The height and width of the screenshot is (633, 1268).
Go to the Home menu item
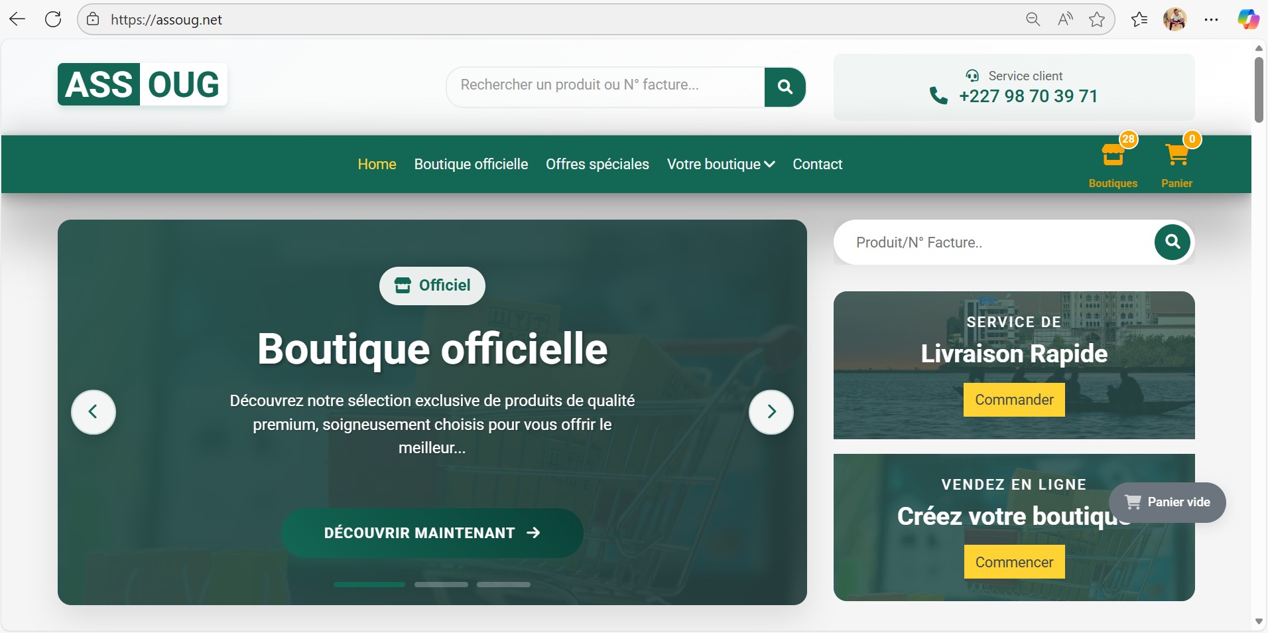point(376,164)
